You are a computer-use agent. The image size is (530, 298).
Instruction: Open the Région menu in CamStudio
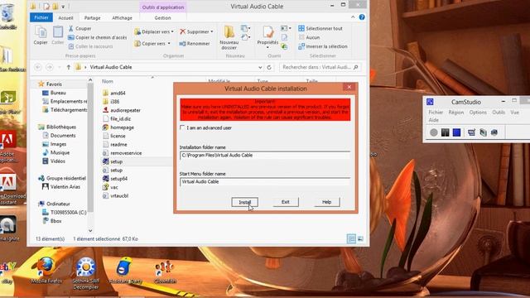pyautogui.click(x=456, y=113)
